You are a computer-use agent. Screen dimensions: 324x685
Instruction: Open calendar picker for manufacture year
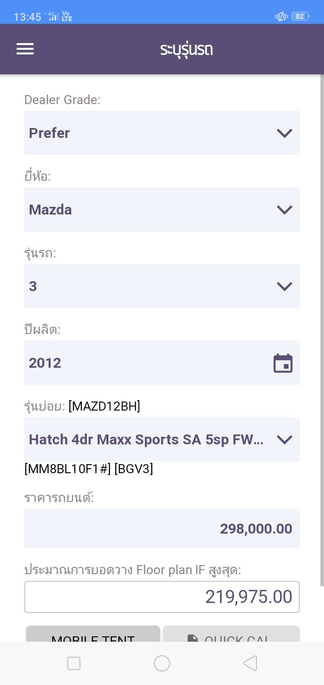pyautogui.click(x=283, y=363)
